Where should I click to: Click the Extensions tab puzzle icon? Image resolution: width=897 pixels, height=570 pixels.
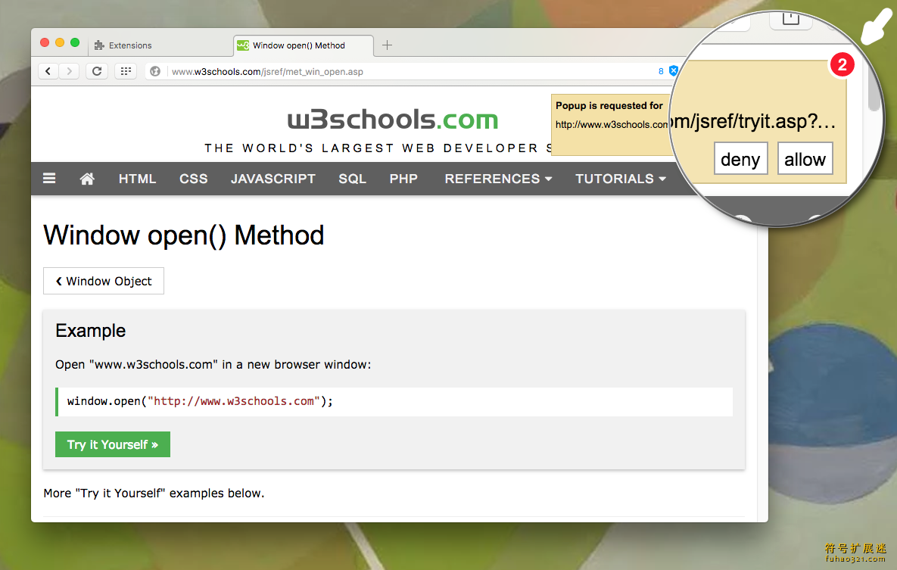pos(99,45)
